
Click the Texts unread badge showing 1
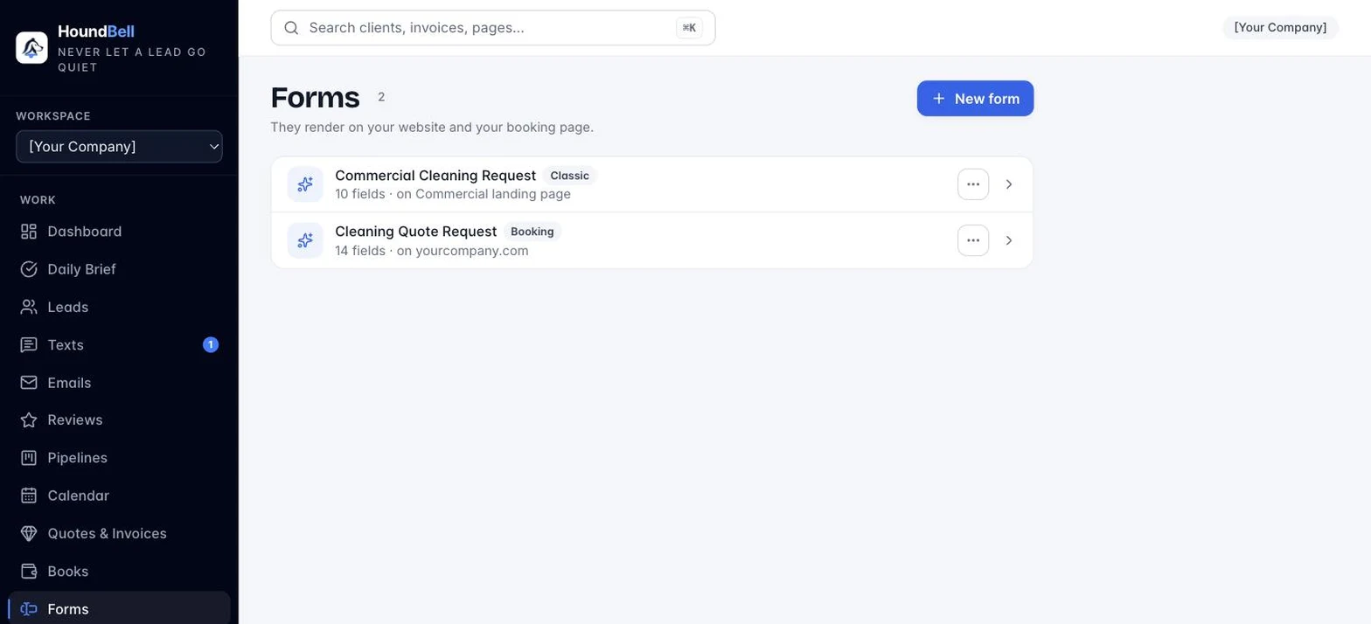(x=211, y=345)
